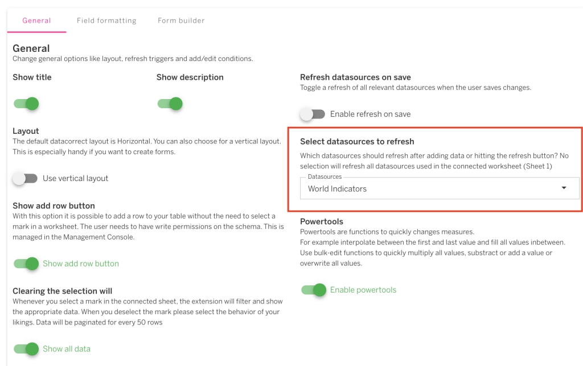Click the 'Enable refresh on save' label
Screen dimensions: 583x366
[370, 114]
